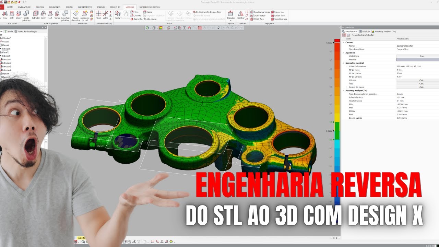The height and width of the screenshot is (247, 439).
Task: Select Loft in Criar superfície group
Action: (x=50, y=14)
